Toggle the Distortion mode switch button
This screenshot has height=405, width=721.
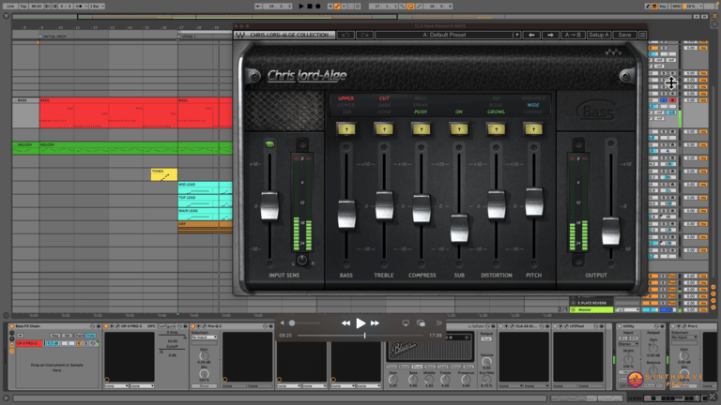tap(496, 129)
